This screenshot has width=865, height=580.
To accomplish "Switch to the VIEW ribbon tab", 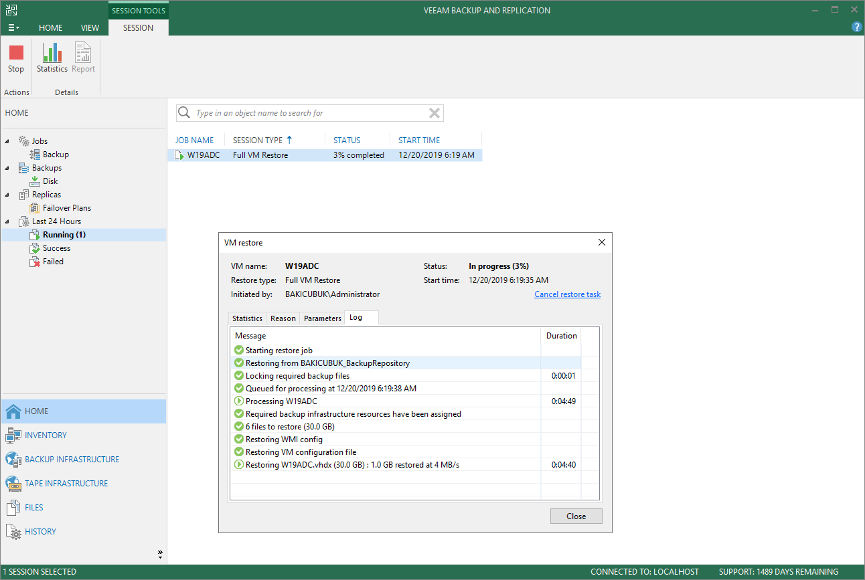I will coord(90,28).
